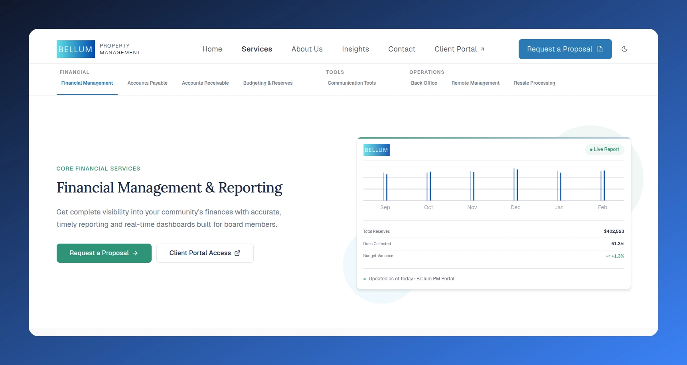This screenshot has width=687, height=365.
Task: Open the Home nav item
Action: pos(212,49)
